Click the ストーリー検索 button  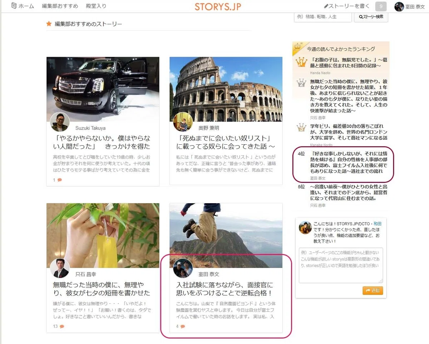[x=371, y=17]
